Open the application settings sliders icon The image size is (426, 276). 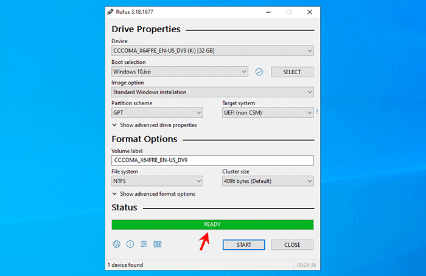[144, 244]
